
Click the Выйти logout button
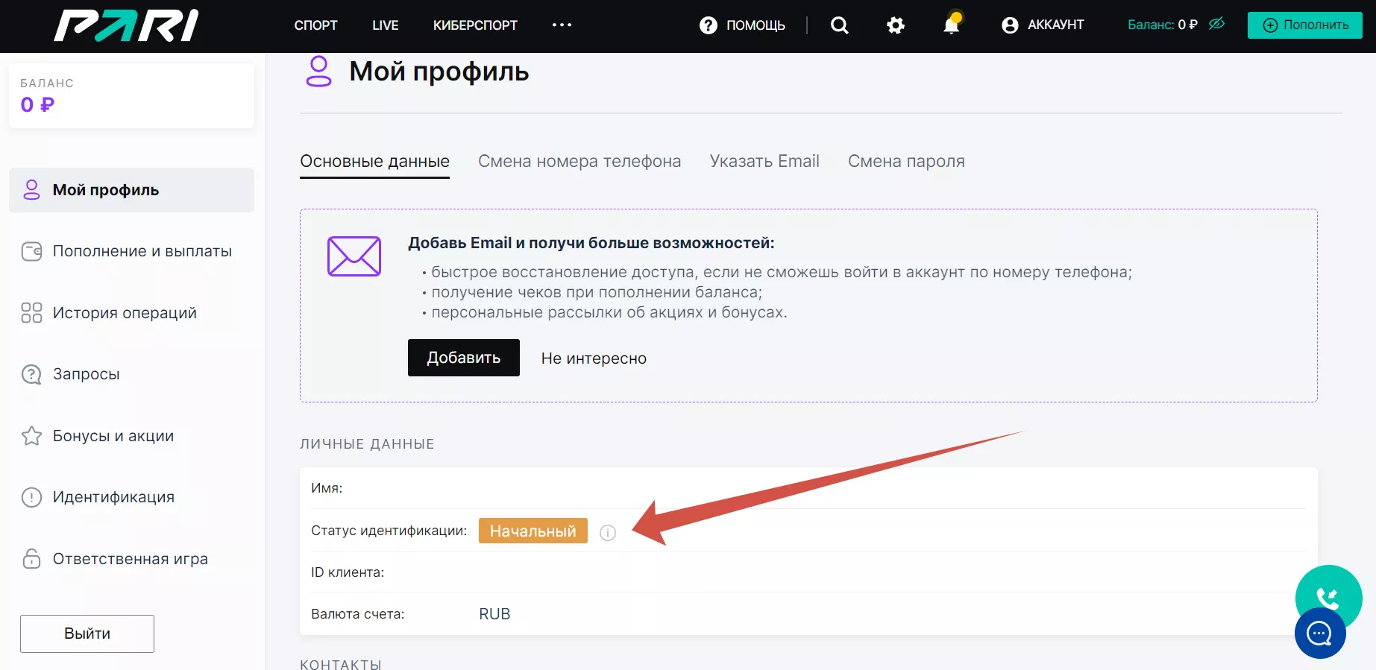tap(87, 633)
